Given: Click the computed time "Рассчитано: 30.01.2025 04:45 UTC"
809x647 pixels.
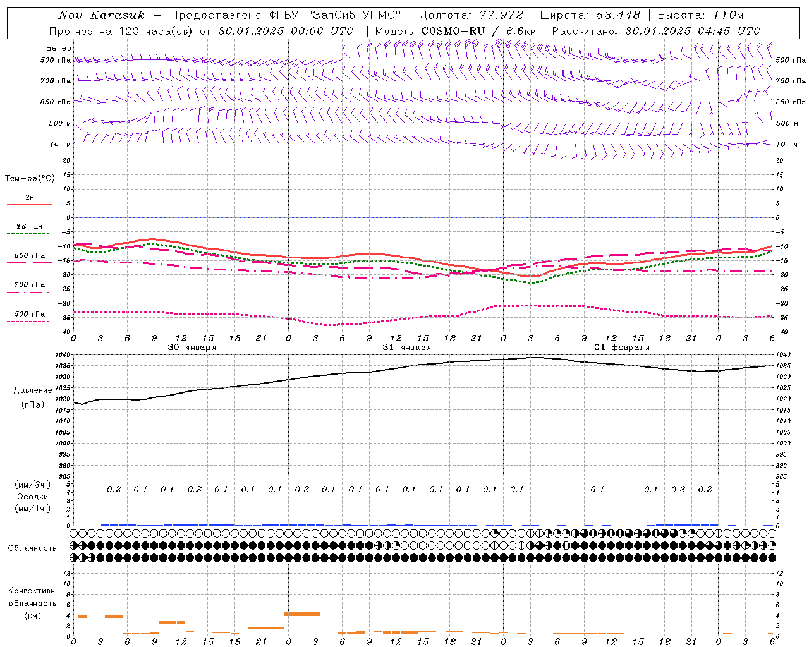Looking at the screenshot, I should coord(656,31).
